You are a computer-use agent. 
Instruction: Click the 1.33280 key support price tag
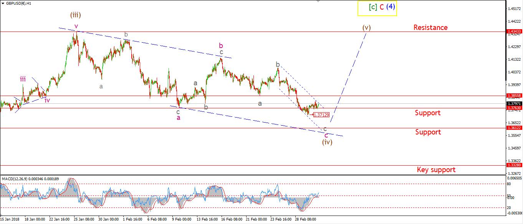[x=514, y=165]
